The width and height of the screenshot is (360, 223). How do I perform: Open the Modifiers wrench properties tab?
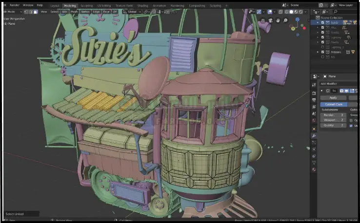tap(314, 135)
